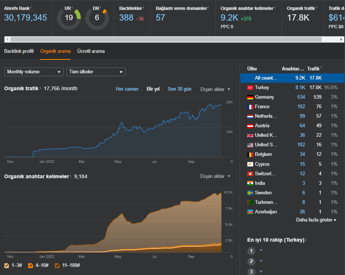
Task: Click the scrollbar left arrow
Action: [x=7, y=40]
